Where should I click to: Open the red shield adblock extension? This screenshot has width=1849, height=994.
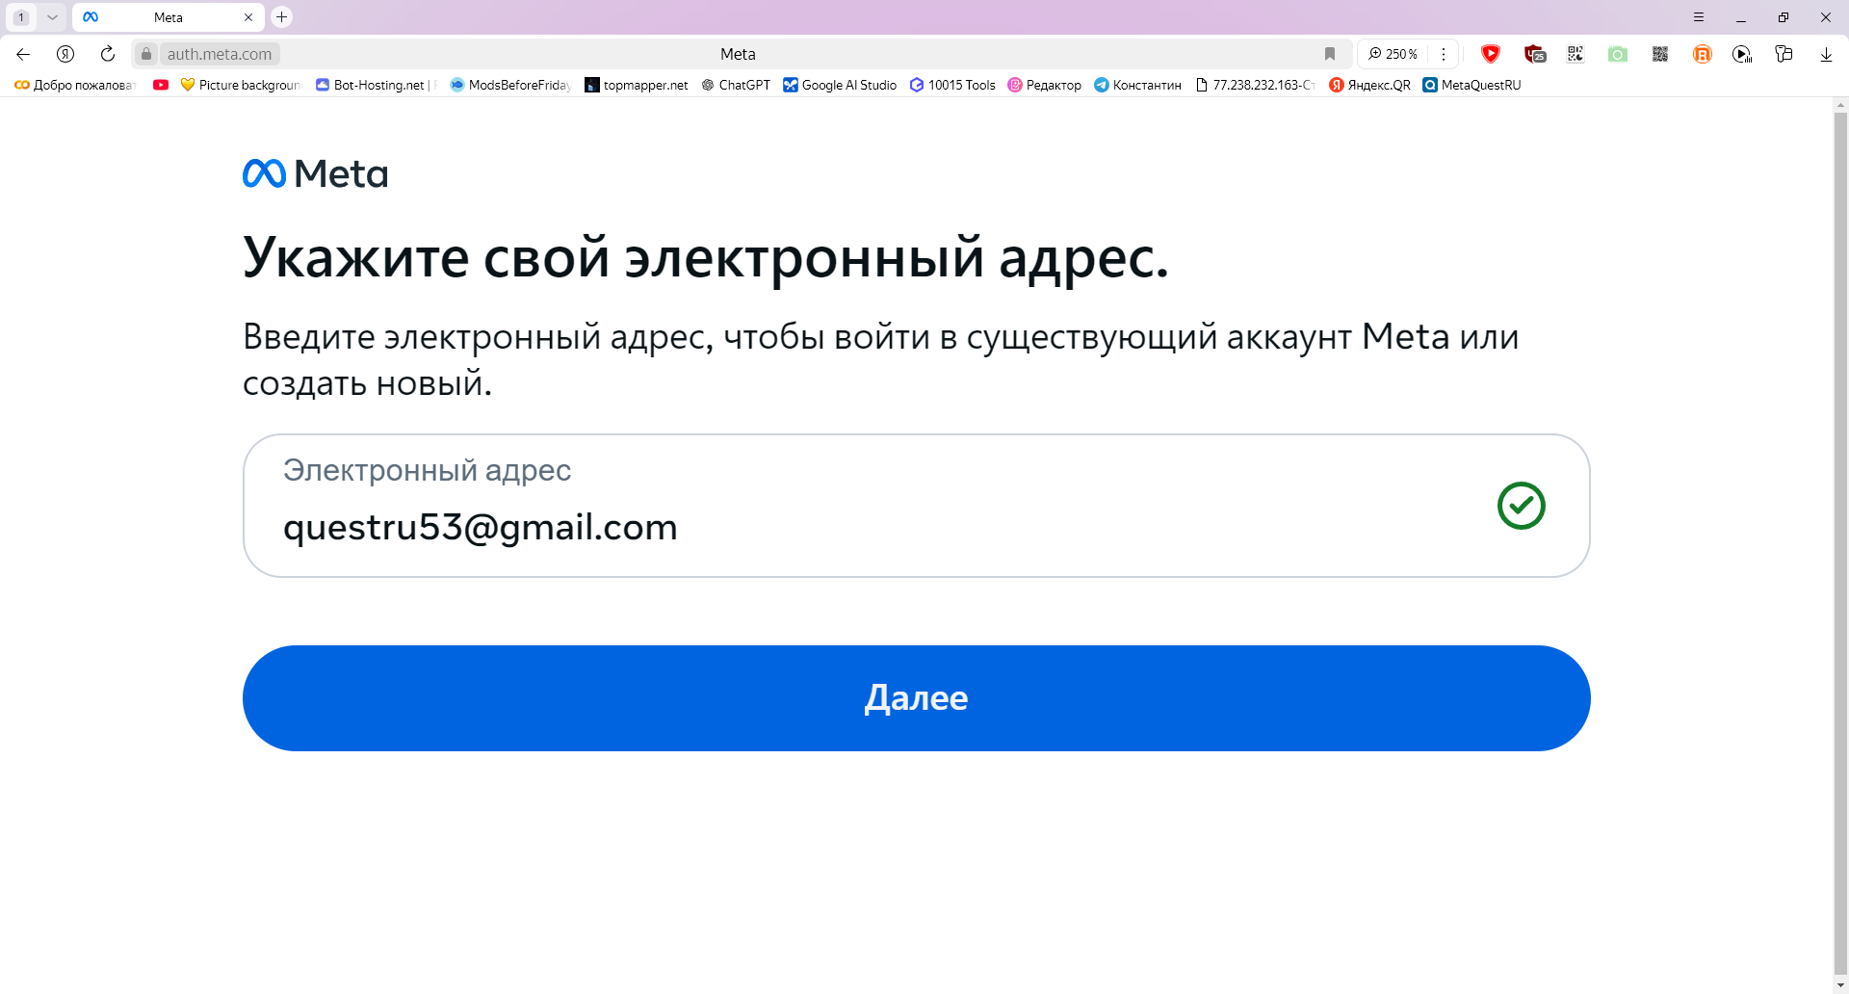pyautogui.click(x=1491, y=54)
